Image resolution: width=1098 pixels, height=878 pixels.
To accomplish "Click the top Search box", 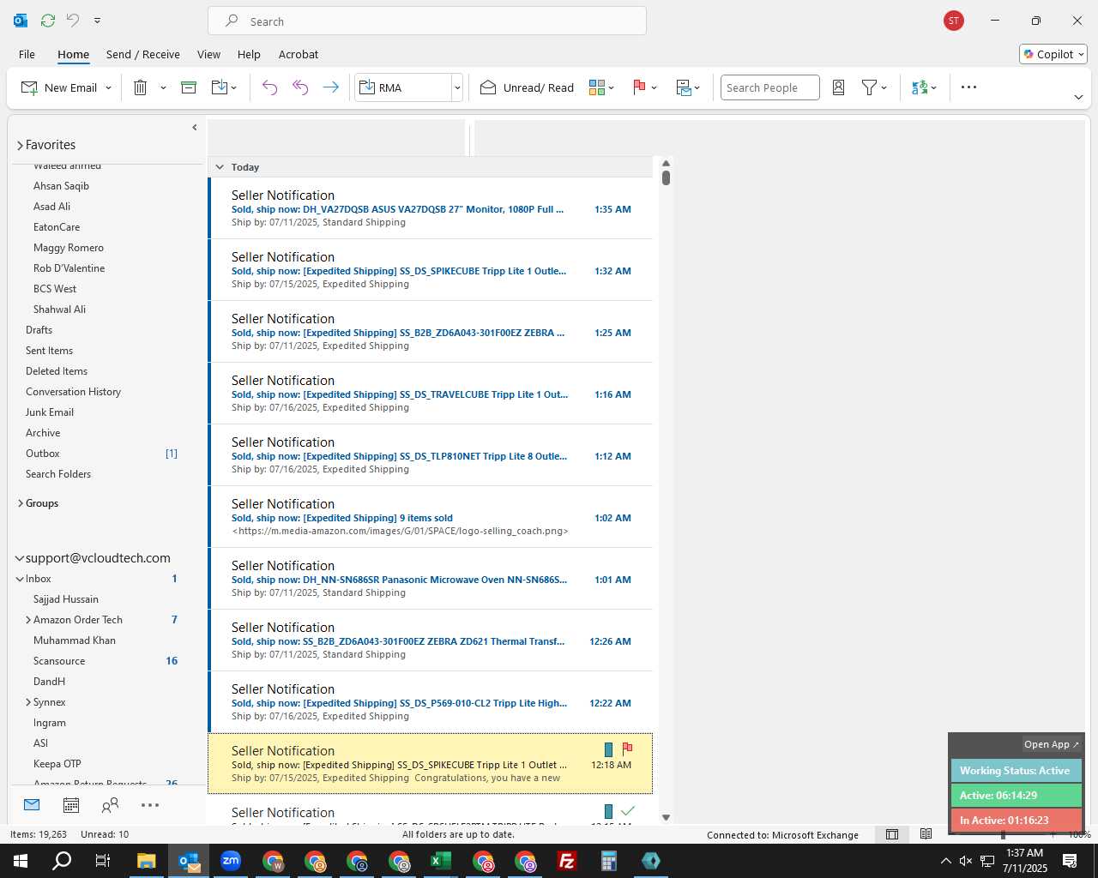I will click(427, 21).
